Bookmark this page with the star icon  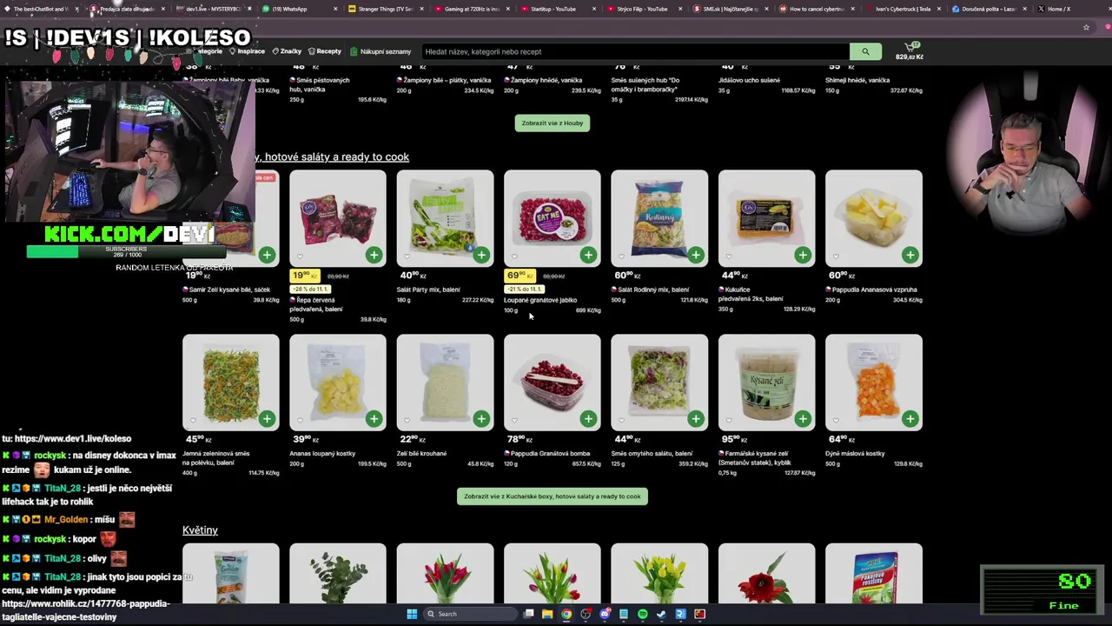[x=1086, y=27]
